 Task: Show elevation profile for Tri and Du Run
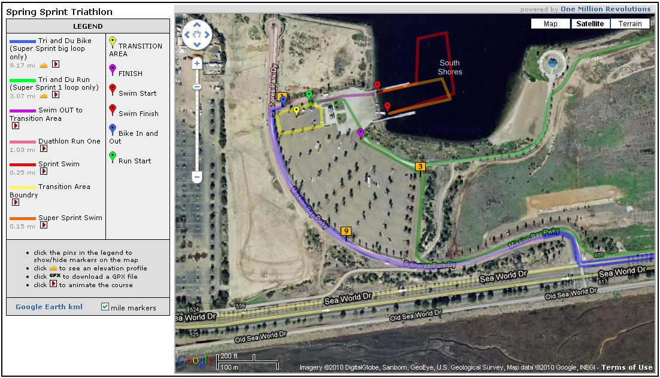click(x=44, y=94)
